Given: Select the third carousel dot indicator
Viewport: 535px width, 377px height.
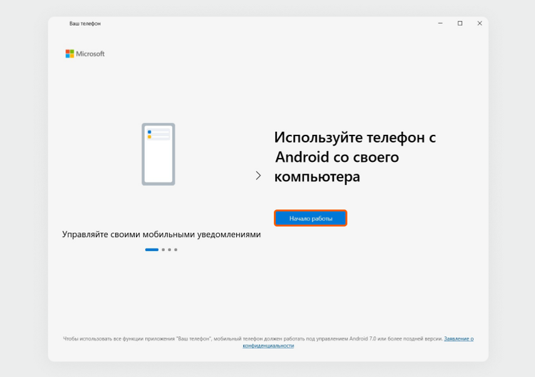Looking at the screenshot, I should pyautogui.click(x=170, y=250).
